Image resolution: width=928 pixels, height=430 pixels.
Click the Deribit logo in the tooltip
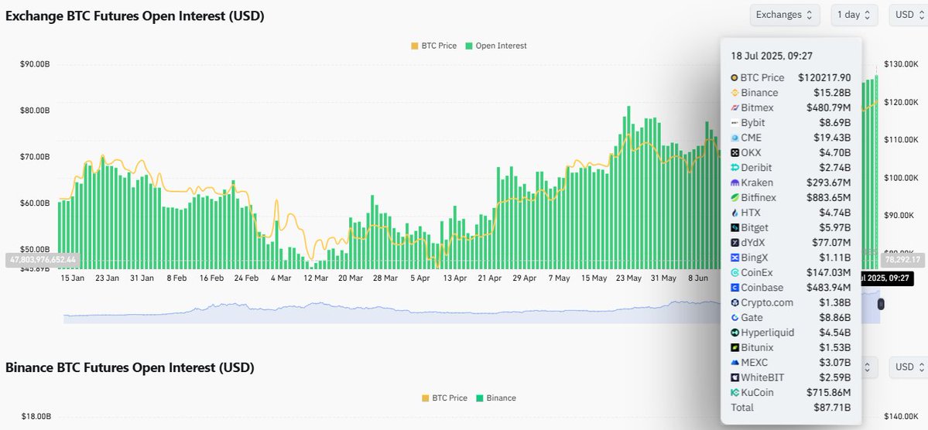[x=735, y=167]
